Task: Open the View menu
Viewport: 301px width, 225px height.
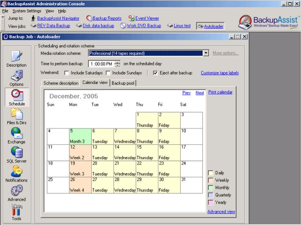Action: point(49,11)
